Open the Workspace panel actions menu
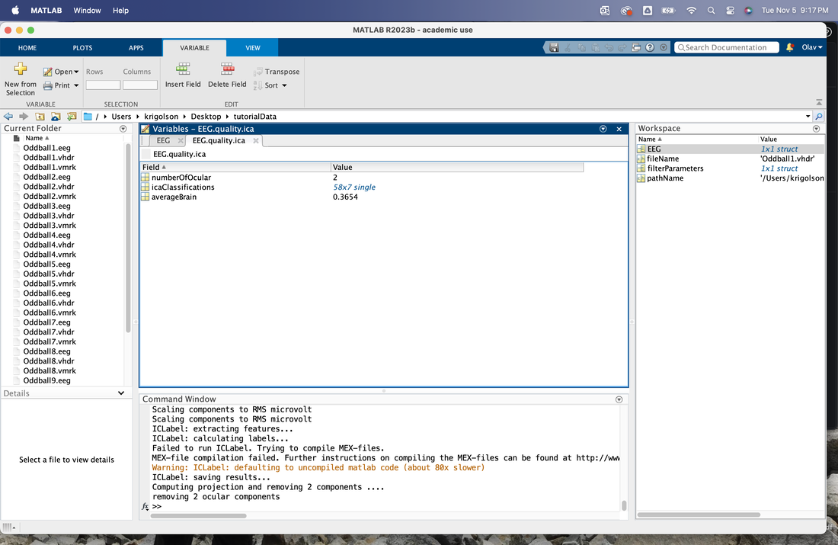The image size is (838, 545). point(816,128)
